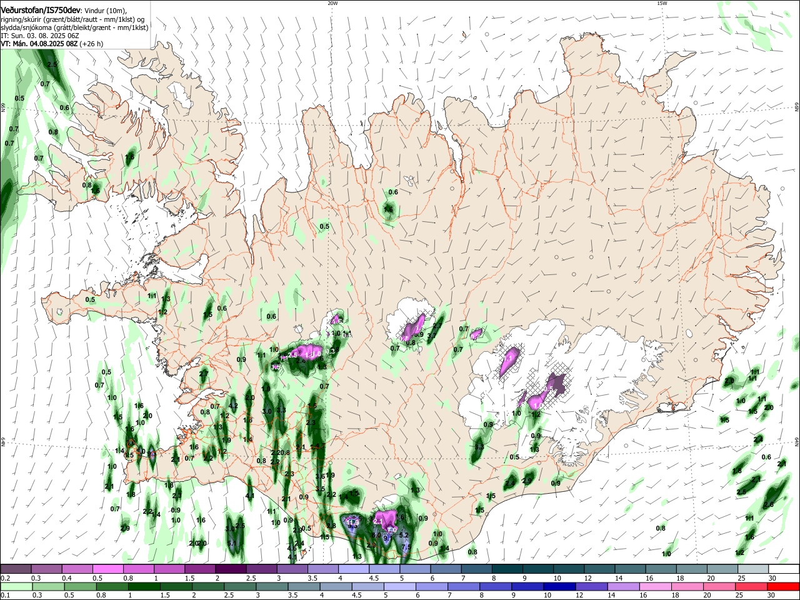800x600 pixels.
Task: Click the 0.1 label under the lower legend row
Action: click(6, 596)
